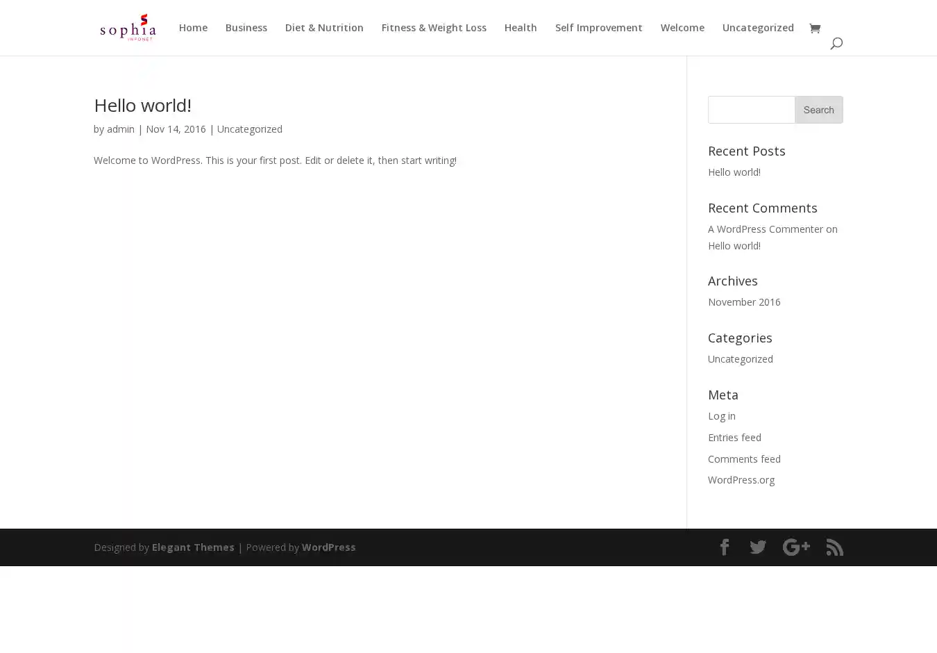Click the admin author link

tap(121, 129)
